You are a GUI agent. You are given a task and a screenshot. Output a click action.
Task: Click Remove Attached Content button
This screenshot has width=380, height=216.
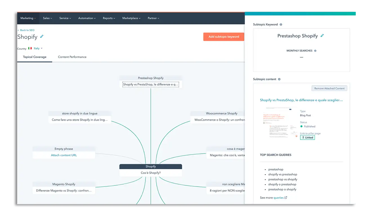[329, 88]
